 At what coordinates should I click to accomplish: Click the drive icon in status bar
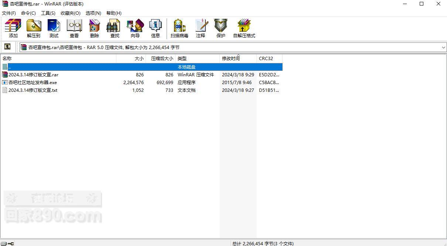click(4, 243)
